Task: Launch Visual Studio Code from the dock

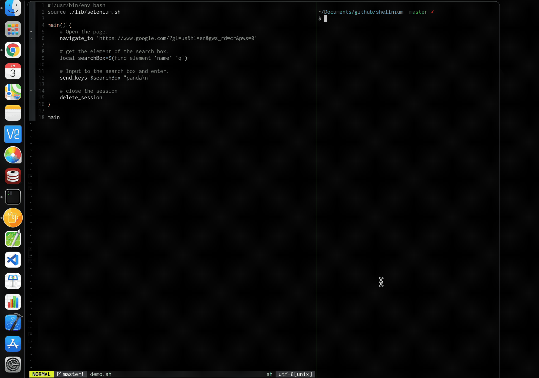Action: [x=13, y=260]
